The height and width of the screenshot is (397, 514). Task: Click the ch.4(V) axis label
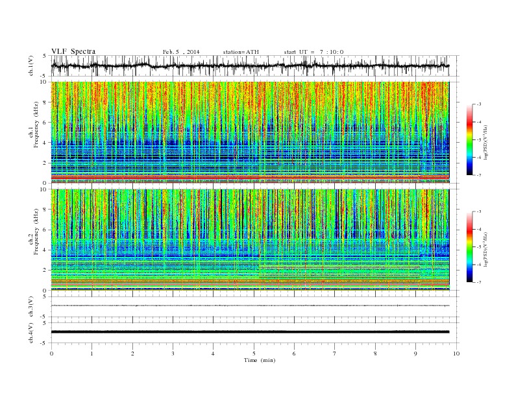tap(31, 333)
